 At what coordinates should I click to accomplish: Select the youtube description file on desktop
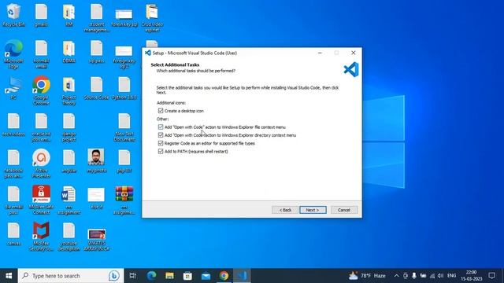tap(69, 237)
